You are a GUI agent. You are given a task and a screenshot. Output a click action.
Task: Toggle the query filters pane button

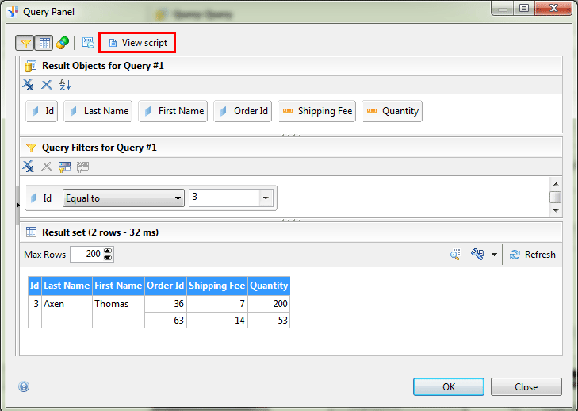click(x=25, y=43)
